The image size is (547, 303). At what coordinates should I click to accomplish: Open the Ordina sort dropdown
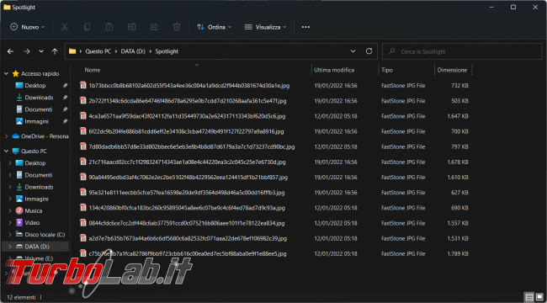(x=214, y=27)
